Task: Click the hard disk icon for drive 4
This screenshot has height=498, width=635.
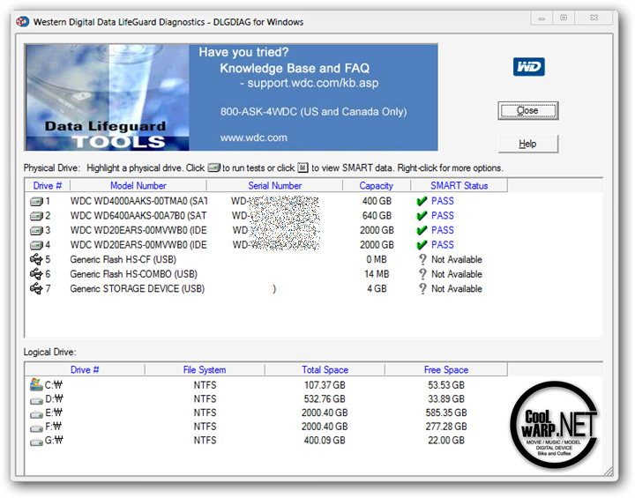Action: coord(36,245)
